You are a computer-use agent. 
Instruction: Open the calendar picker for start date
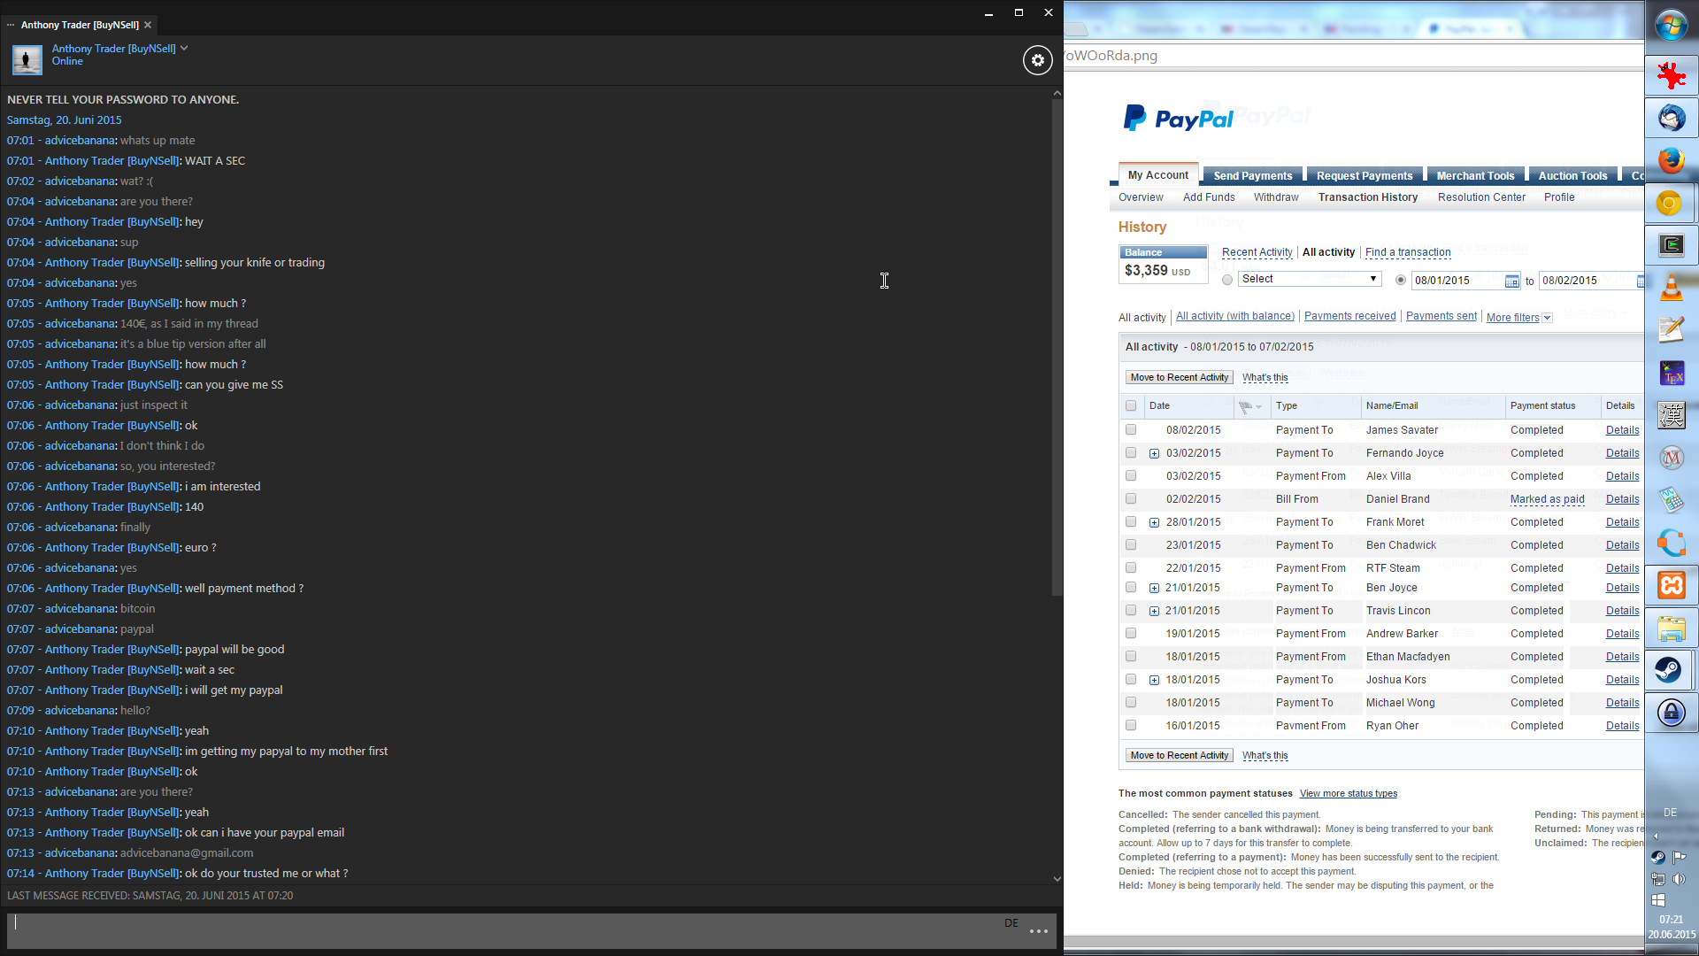click(1511, 281)
